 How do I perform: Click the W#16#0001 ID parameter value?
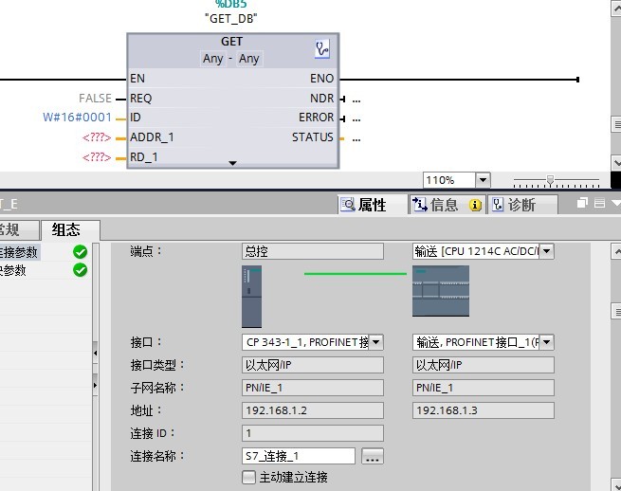(x=77, y=118)
